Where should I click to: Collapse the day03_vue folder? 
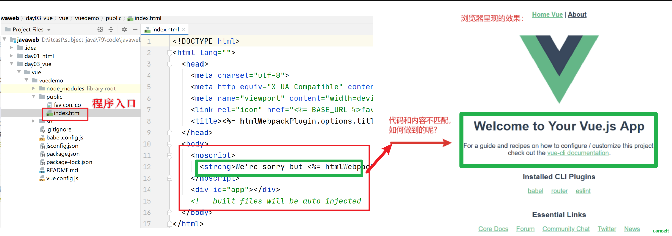[12, 64]
